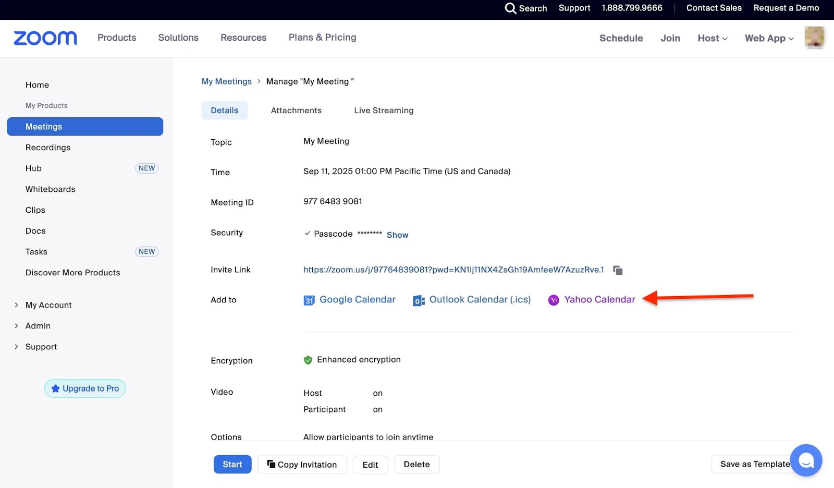This screenshot has height=488, width=834.
Task: Click Copy Invitation button
Action: (x=302, y=465)
